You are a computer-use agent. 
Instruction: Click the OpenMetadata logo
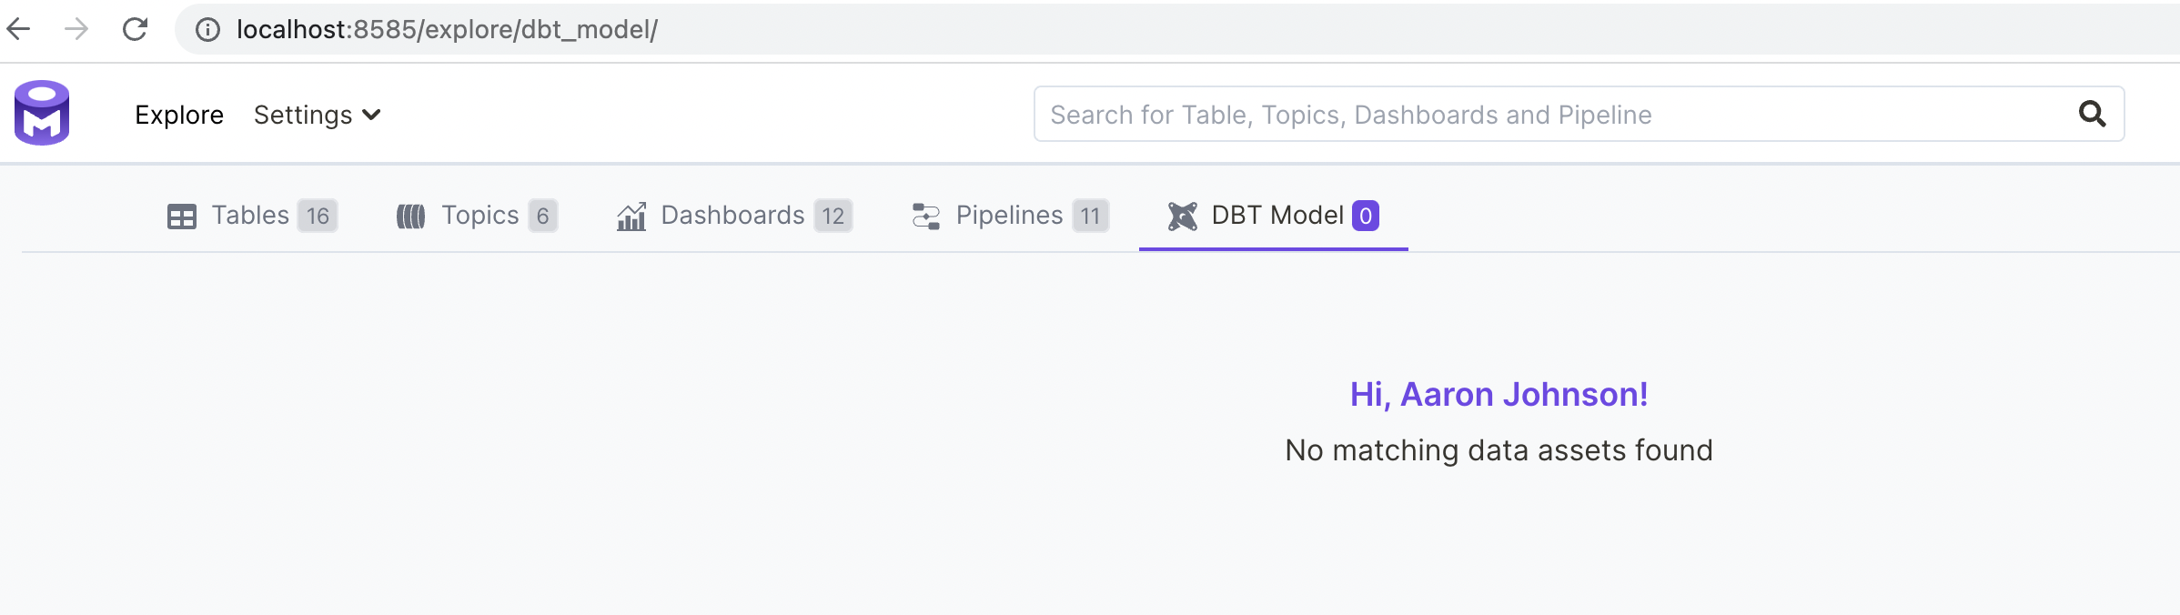43,111
